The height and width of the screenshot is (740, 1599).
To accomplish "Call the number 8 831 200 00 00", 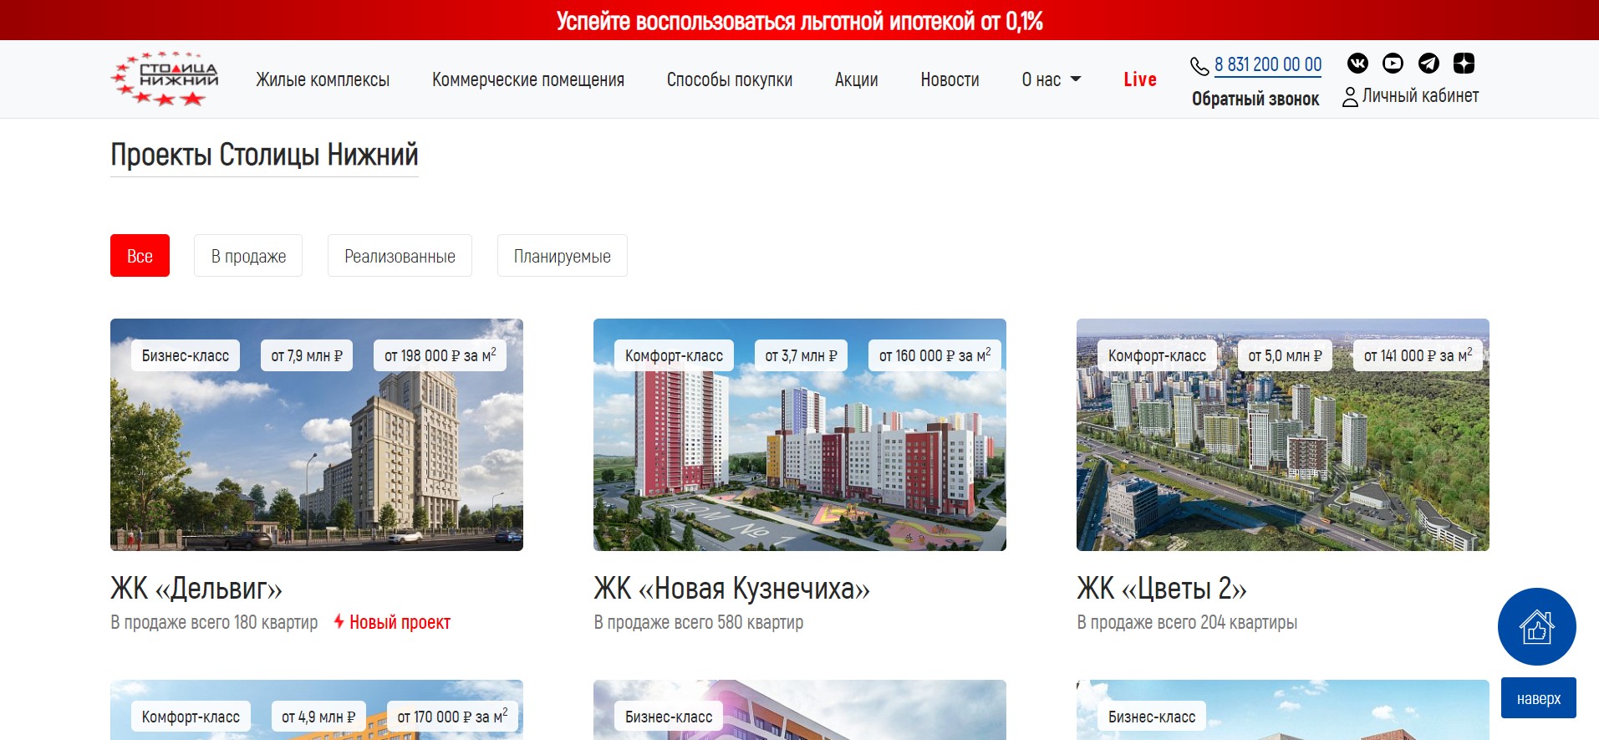I will (1268, 64).
